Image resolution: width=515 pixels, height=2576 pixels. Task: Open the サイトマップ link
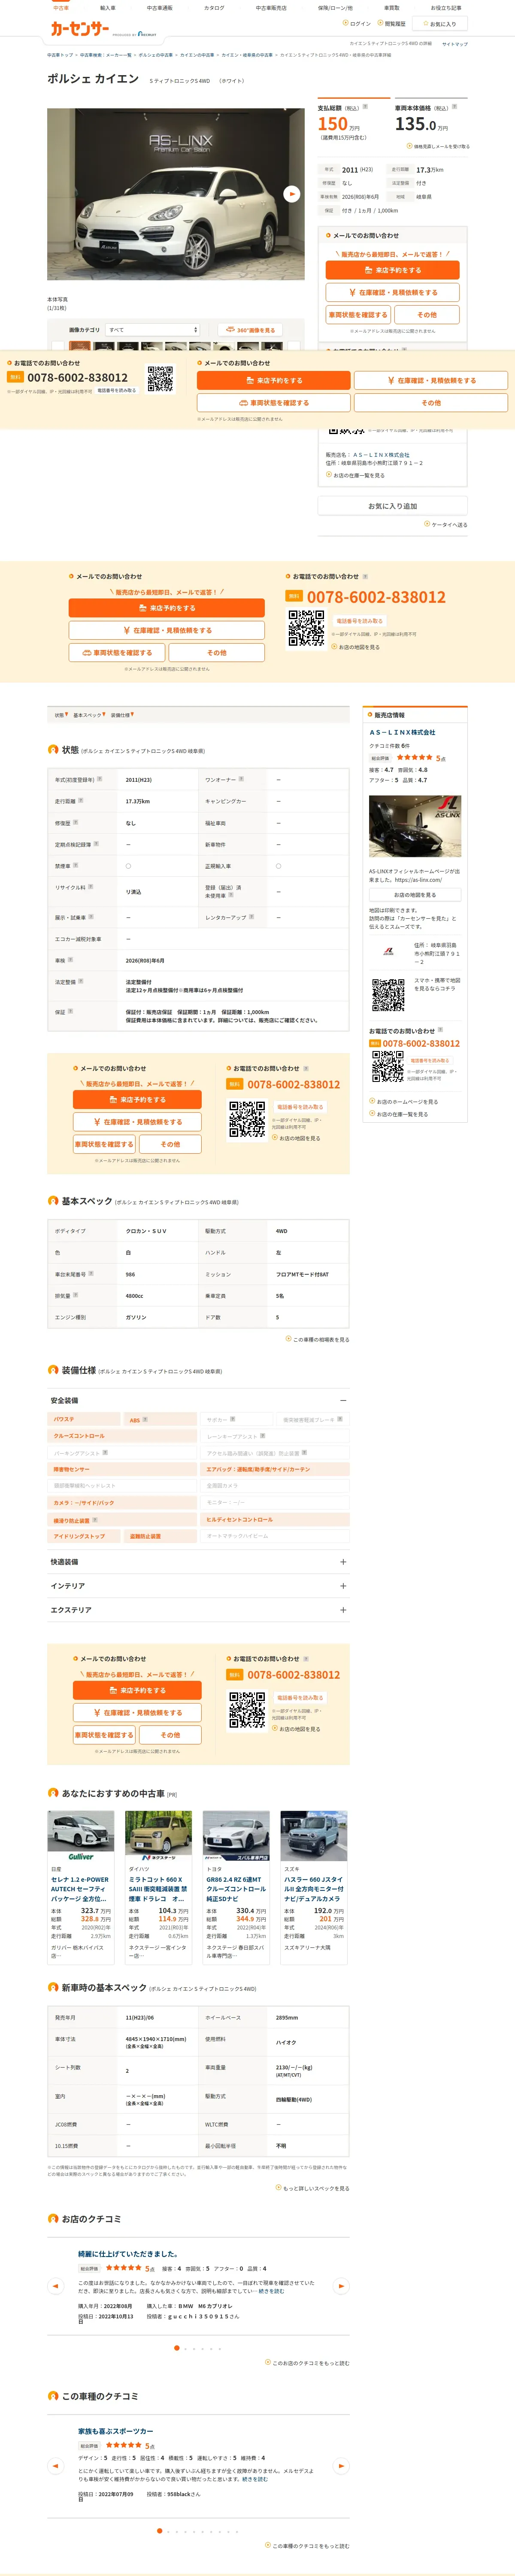pos(454,44)
